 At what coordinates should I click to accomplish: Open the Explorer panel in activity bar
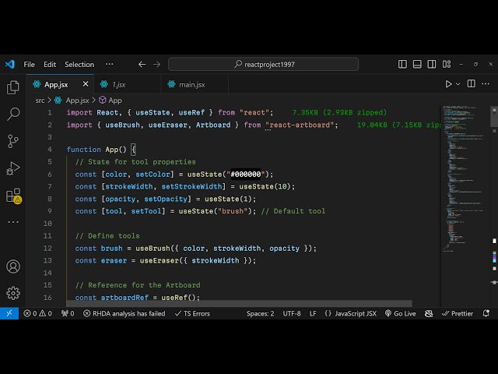(13, 87)
